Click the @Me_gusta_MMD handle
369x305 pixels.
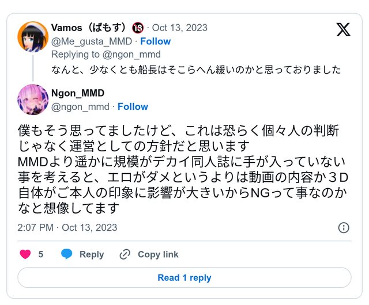(92, 41)
